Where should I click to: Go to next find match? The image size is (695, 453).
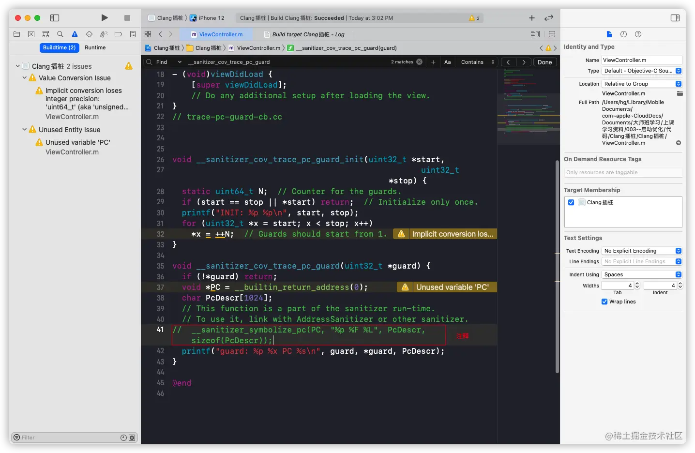[x=524, y=62]
